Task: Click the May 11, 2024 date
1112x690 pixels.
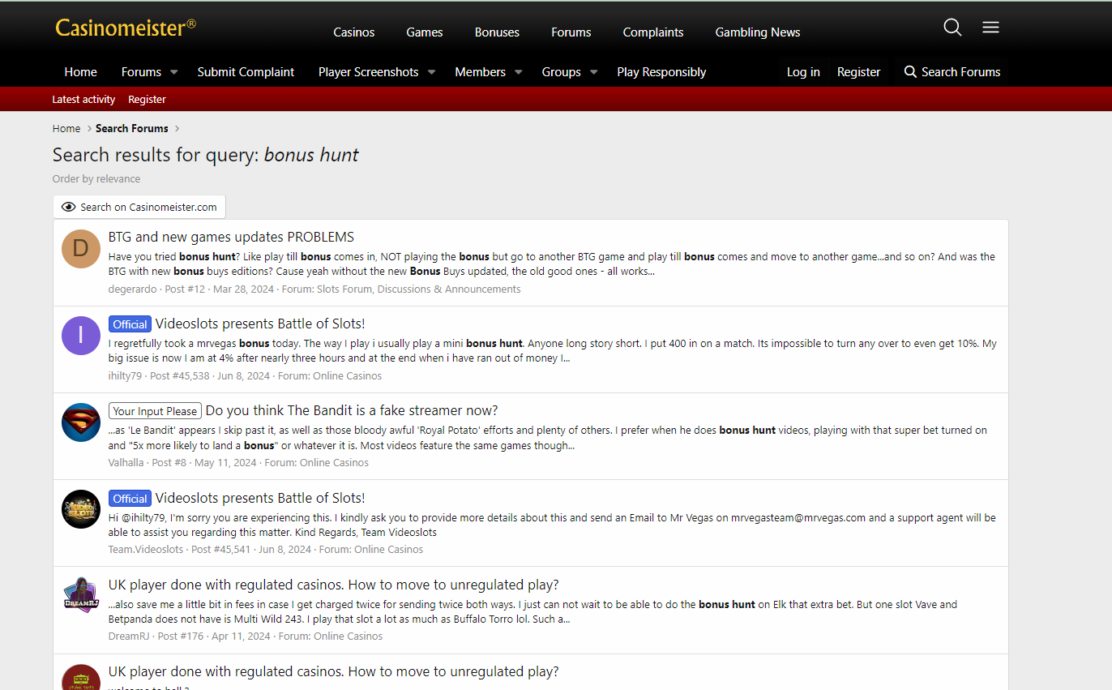Action: coord(225,462)
